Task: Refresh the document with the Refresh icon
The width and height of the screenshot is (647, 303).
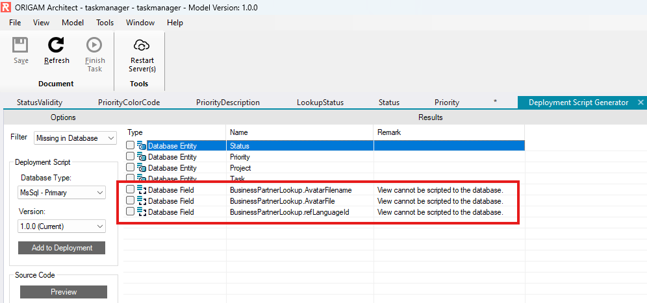Action: pos(56,45)
